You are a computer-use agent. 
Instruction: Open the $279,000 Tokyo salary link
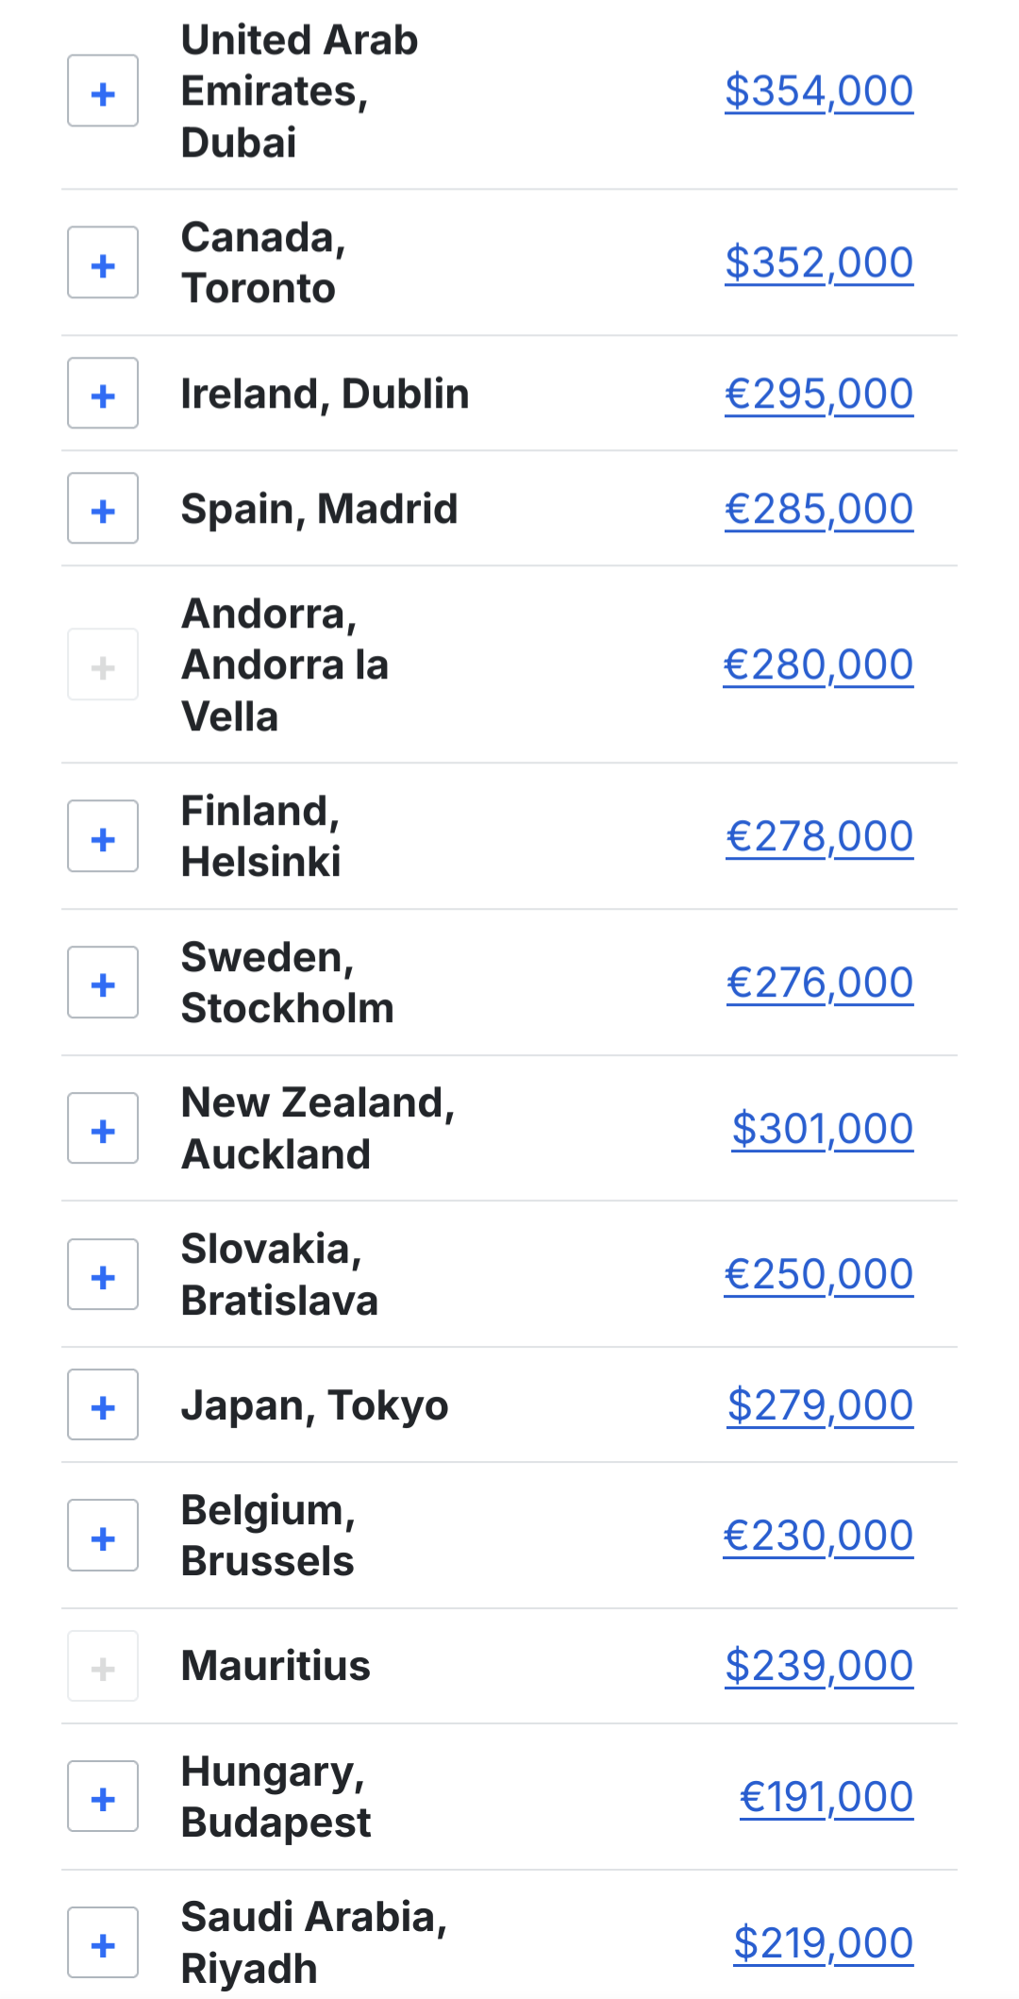pyautogui.click(x=820, y=1405)
